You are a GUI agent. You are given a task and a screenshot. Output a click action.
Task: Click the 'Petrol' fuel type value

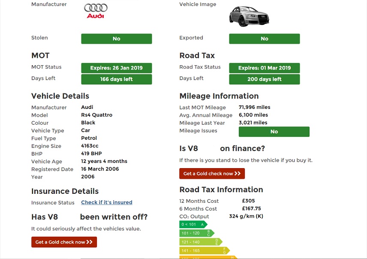[89, 138]
